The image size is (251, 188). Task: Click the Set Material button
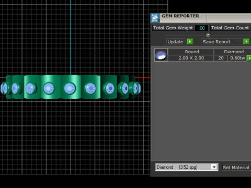pyautogui.click(x=236, y=168)
